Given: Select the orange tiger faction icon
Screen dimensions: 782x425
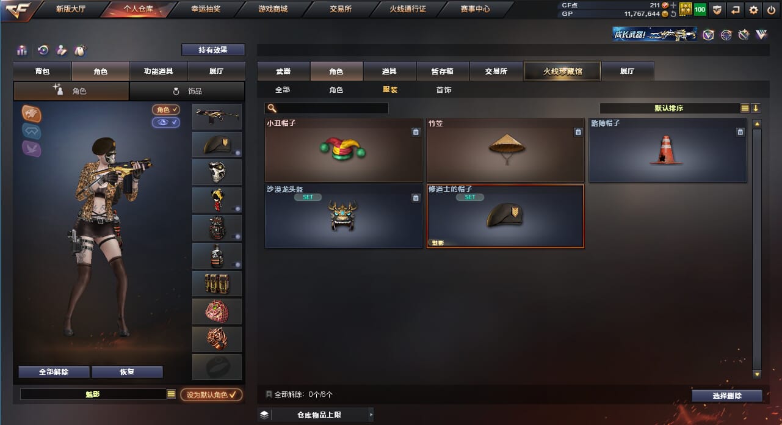Looking at the screenshot, I should tap(32, 113).
